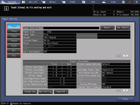The image size is (140, 105).
Task: Click the JOB LIST icon
Action: coord(23,2)
